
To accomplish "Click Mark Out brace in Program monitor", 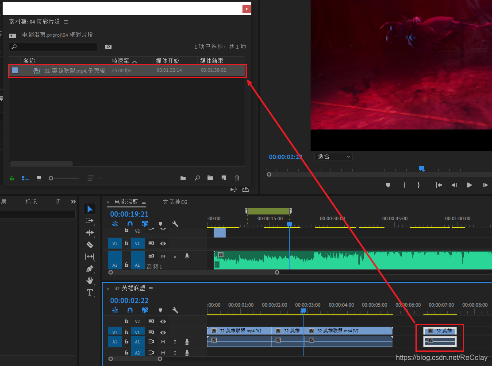I will tap(419, 185).
